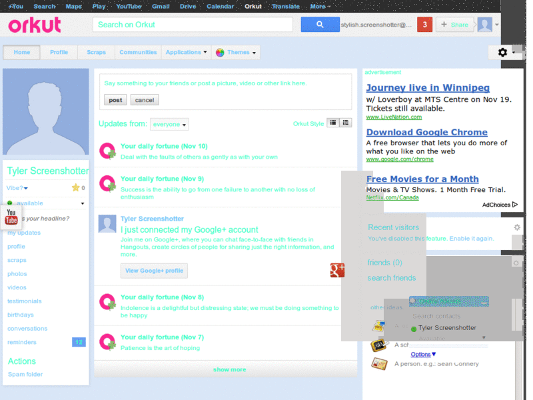
Task: Click View Google+ profile button
Action: [154, 271]
